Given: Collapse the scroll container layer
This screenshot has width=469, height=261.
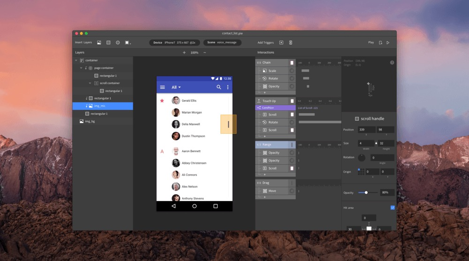Looking at the screenshot, I should coord(90,83).
